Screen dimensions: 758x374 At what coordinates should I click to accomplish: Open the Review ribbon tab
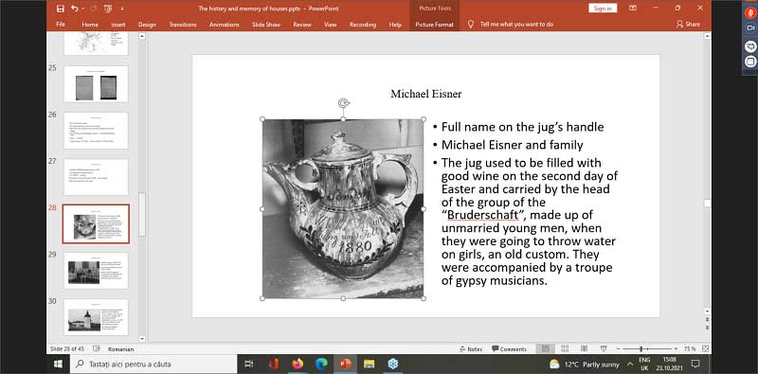[x=301, y=25]
